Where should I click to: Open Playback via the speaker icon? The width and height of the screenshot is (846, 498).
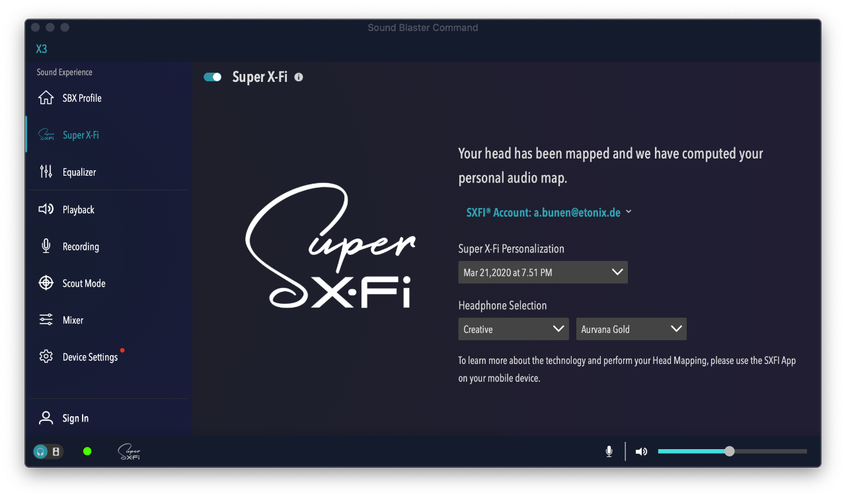[46, 209]
